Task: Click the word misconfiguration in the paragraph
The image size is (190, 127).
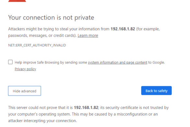Action: pyautogui.click(x=133, y=114)
